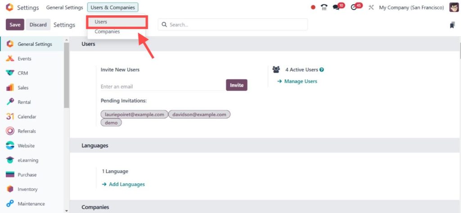Open the VoIP phone icon
The height and width of the screenshot is (213, 461).
pos(324,8)
